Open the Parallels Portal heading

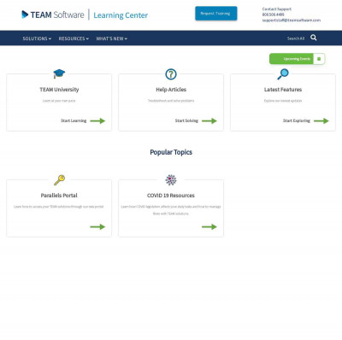59,196
